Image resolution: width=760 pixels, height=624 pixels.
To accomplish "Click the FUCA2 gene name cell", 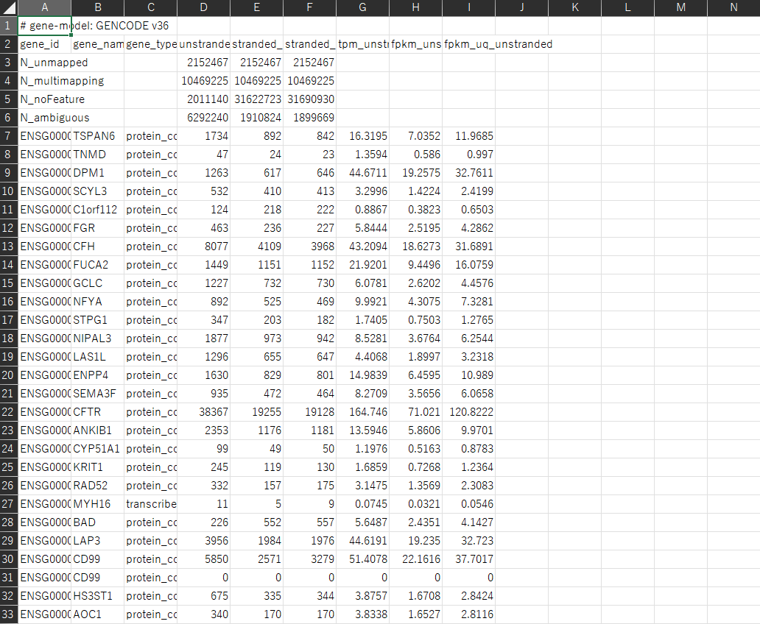I will coord(97,265).
